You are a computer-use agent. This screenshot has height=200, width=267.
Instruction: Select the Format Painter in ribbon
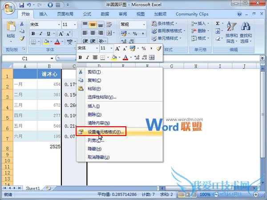tap(22, 38)
